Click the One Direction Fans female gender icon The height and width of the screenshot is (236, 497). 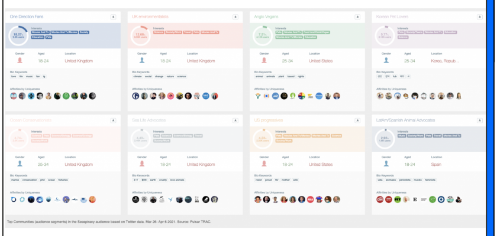tap(20, 60)
